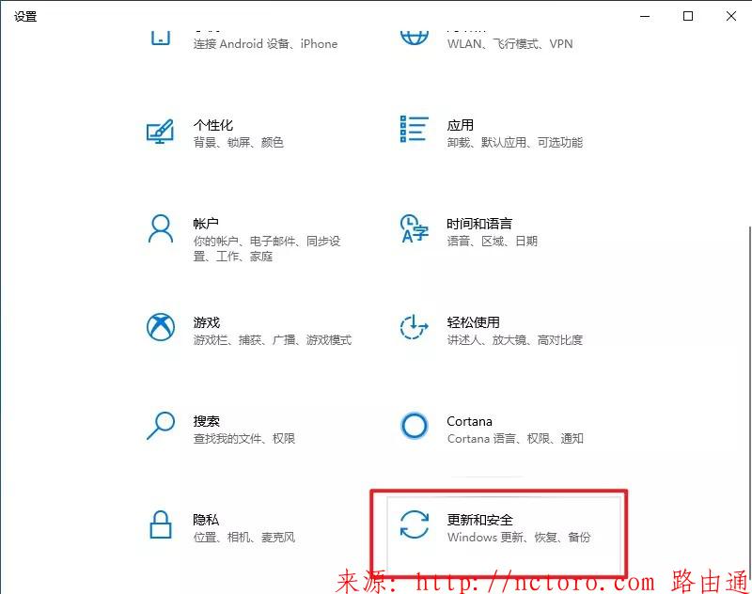Screen dimensions: 752x594
Task: Open the 游戏 Xbox icon
Action: tap(160, 327)
